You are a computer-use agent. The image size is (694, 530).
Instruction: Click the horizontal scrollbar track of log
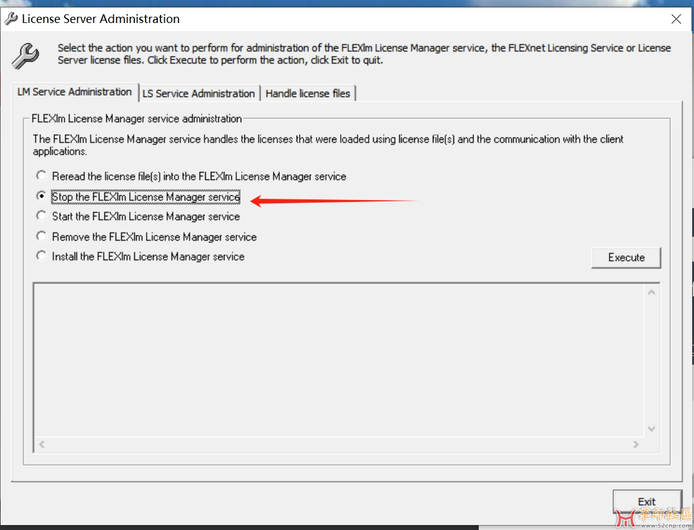point(339,444)
